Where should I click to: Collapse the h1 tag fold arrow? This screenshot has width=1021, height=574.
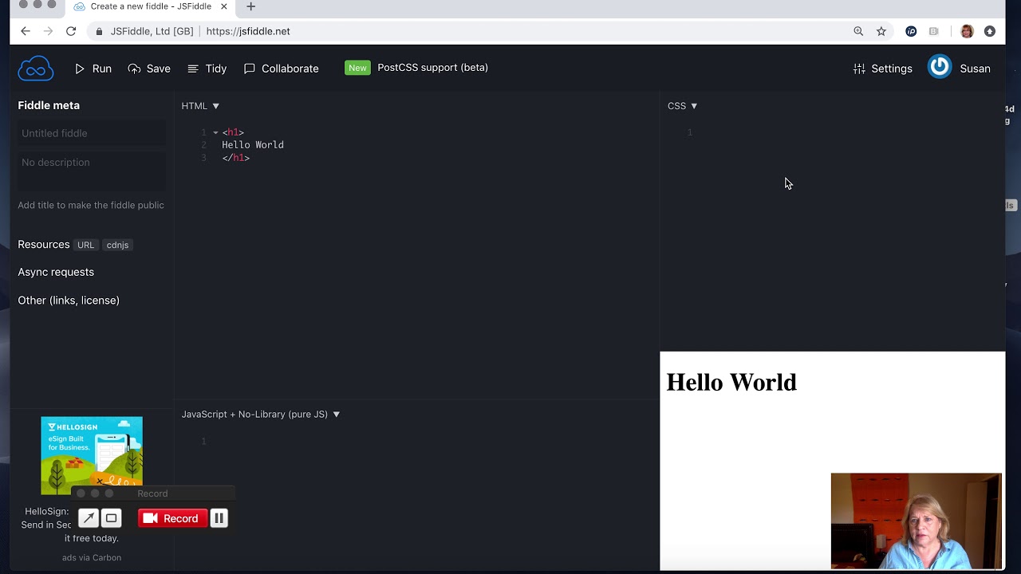[215, 132]
